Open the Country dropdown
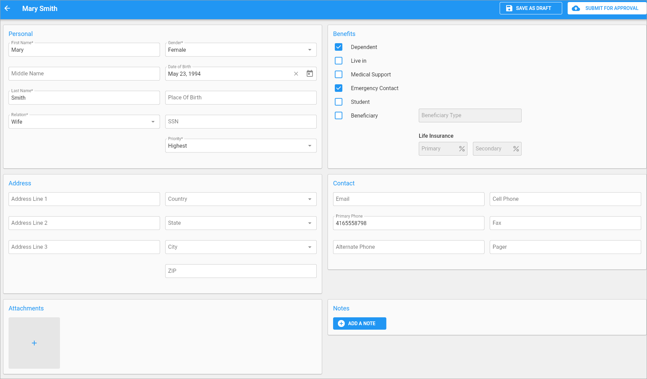The height and width of the screenshot is (379, 647). pos(241,199)
